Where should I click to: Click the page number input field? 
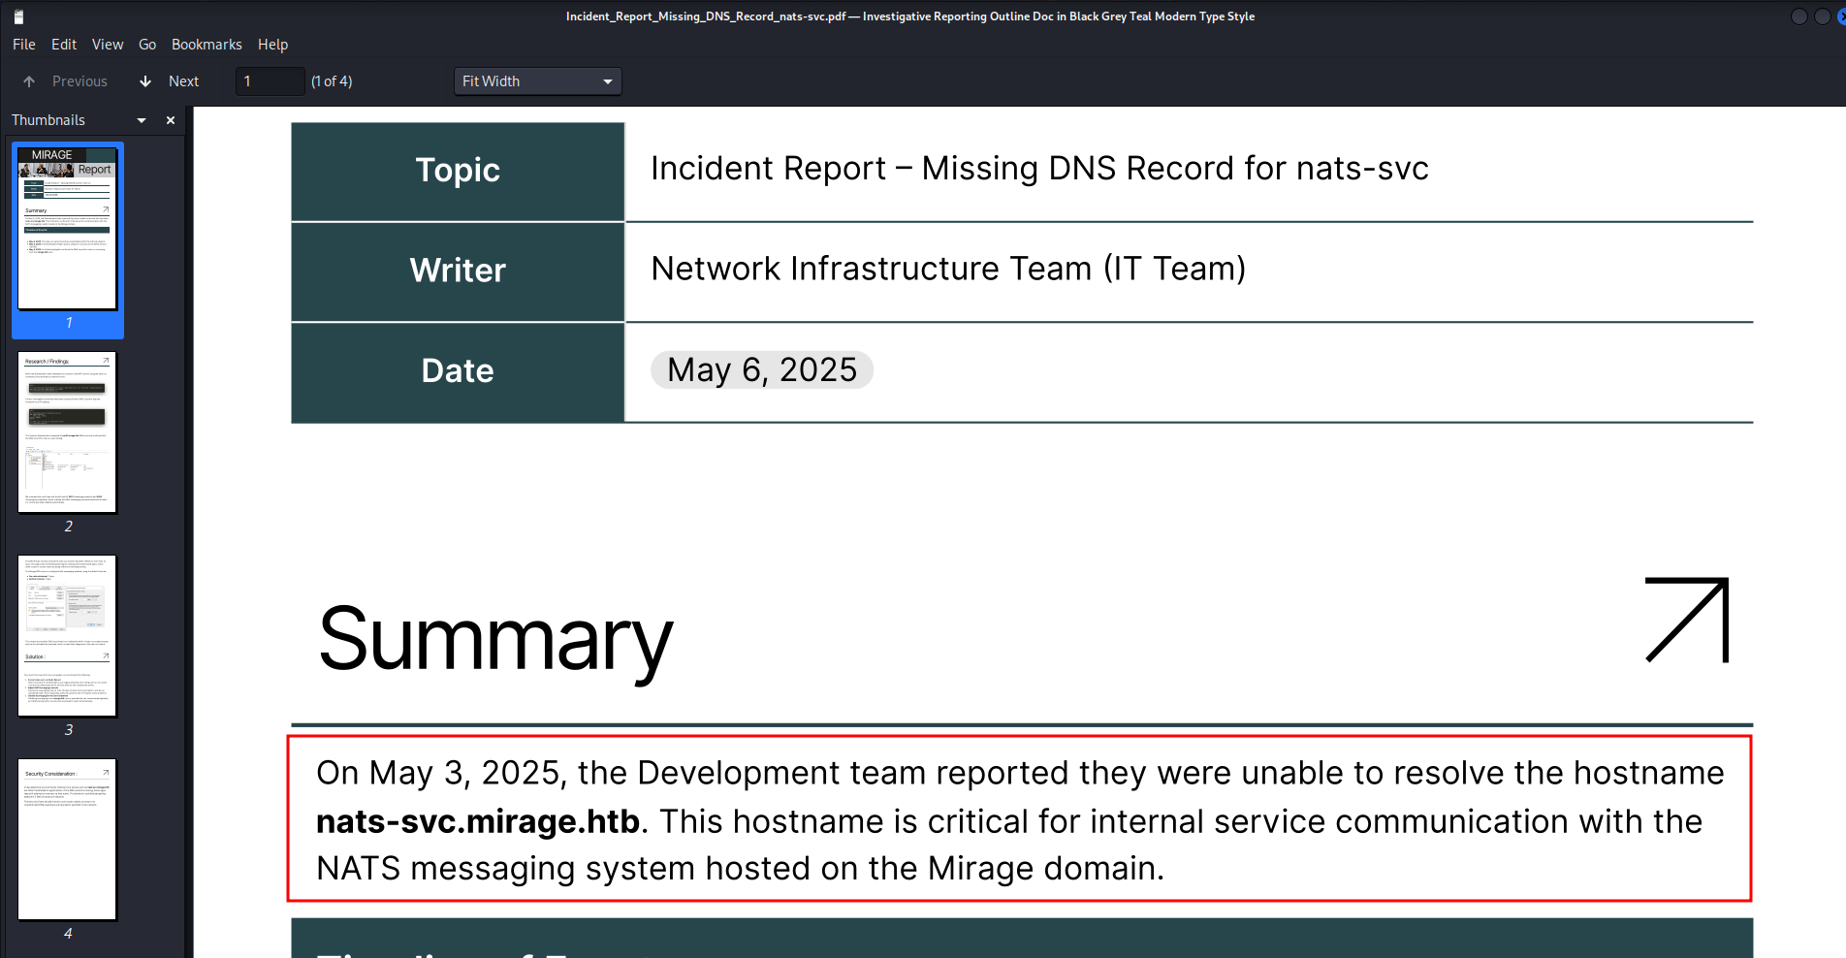(x=270, y=81)
